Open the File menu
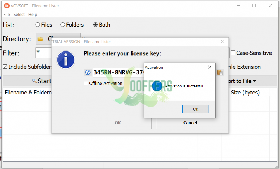The width and height of the screenshot is (280, 169). [7, 15]
